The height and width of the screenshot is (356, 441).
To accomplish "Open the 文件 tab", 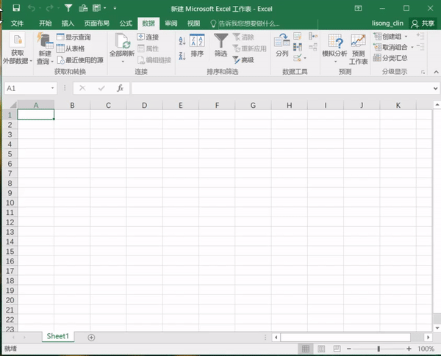I will coord(17,23).
